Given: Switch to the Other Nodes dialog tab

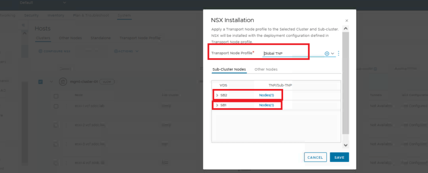Looking at the screenshot, I should pos(266,69).
